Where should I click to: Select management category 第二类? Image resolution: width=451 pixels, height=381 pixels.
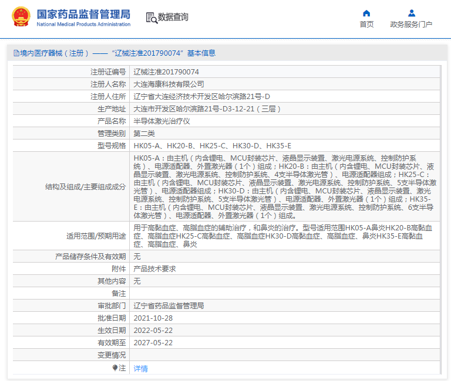coord(144,134)
